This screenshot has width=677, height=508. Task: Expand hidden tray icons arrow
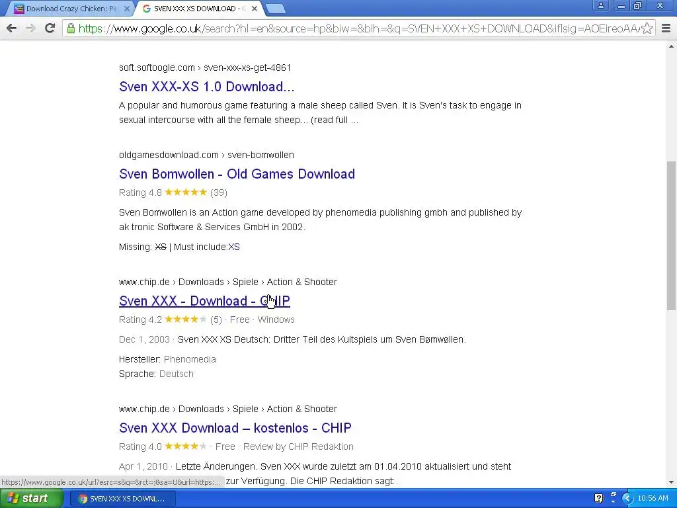627,499
